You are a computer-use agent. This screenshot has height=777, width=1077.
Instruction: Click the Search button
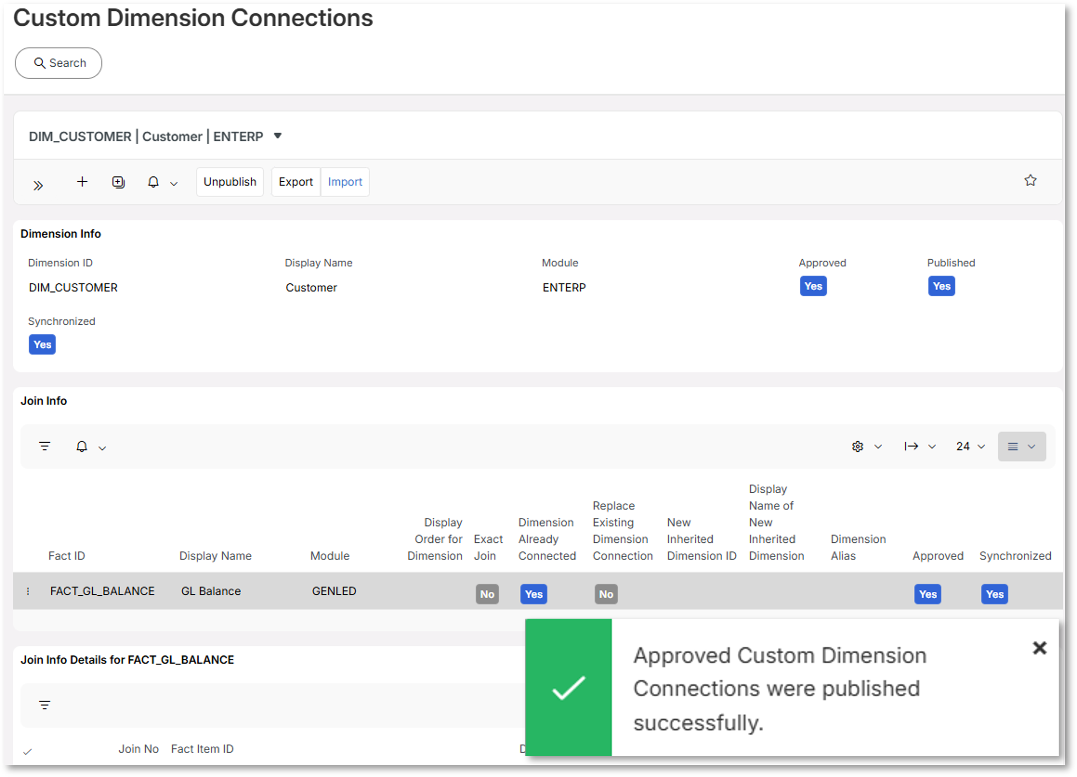[58, 63]
